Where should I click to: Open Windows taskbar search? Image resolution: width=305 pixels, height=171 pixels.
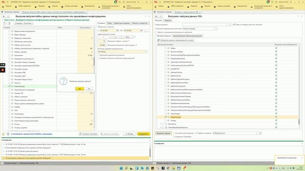pos(126,168)
